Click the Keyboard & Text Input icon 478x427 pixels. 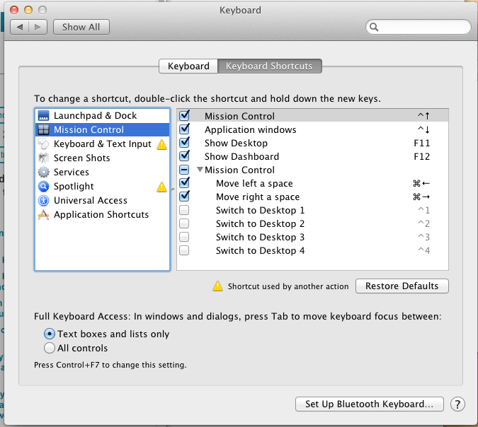pyautogui.click(x=43, y=144)
